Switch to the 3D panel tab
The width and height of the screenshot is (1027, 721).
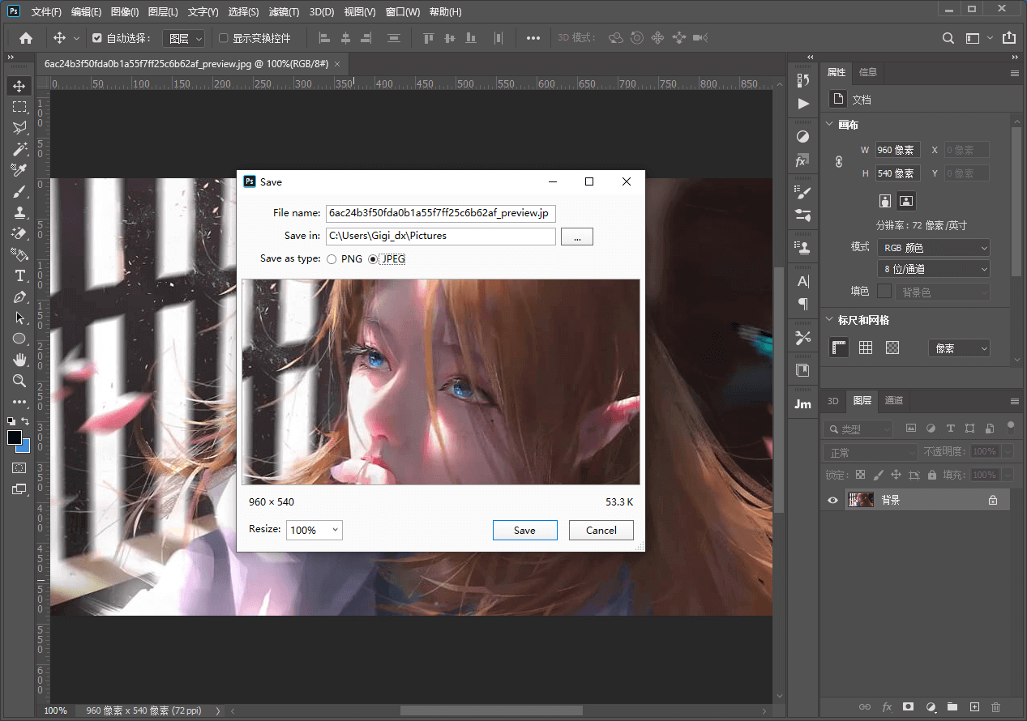point(832,400)
